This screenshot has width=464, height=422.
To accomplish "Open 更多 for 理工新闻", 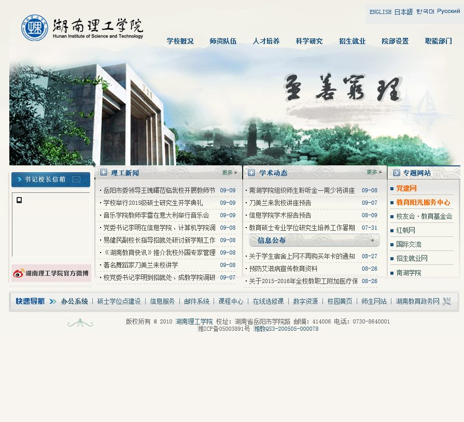I will 230,173.
